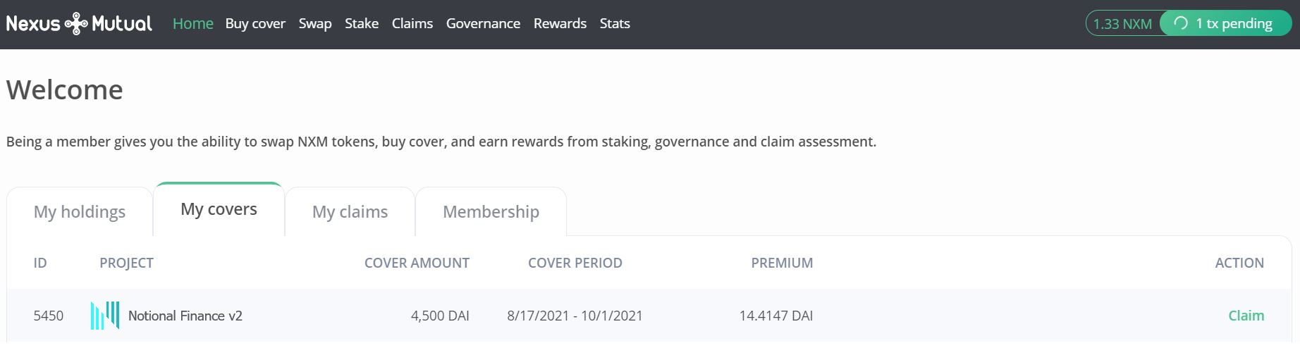The height and width of the screenshot is (348, 1300).
Task: Open the Home navigation link
Action: click(192, 23)
